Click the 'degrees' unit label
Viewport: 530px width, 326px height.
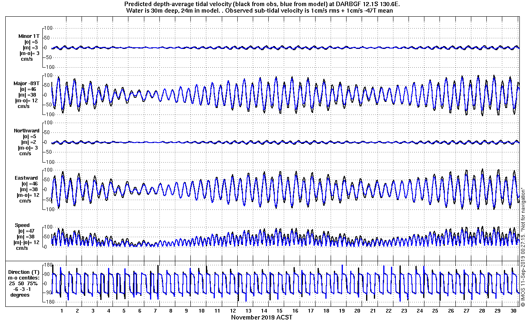(20, 295)
